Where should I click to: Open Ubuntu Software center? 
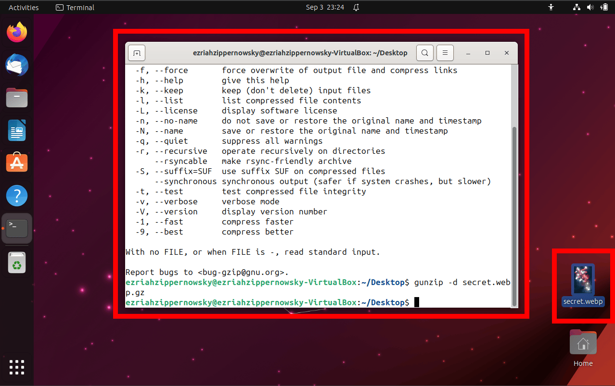coord(17,162)
